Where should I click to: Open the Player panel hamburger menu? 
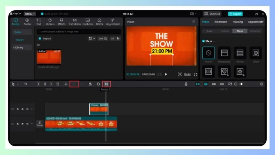[194, 22]
